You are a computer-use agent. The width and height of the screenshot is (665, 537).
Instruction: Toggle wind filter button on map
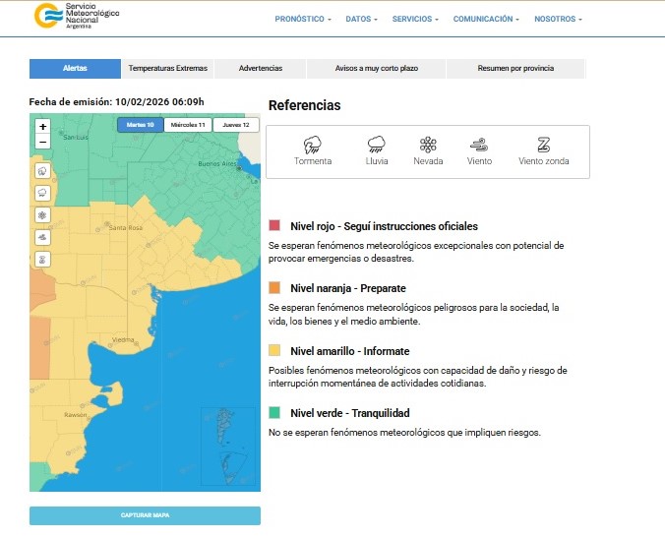click(42, 236)
